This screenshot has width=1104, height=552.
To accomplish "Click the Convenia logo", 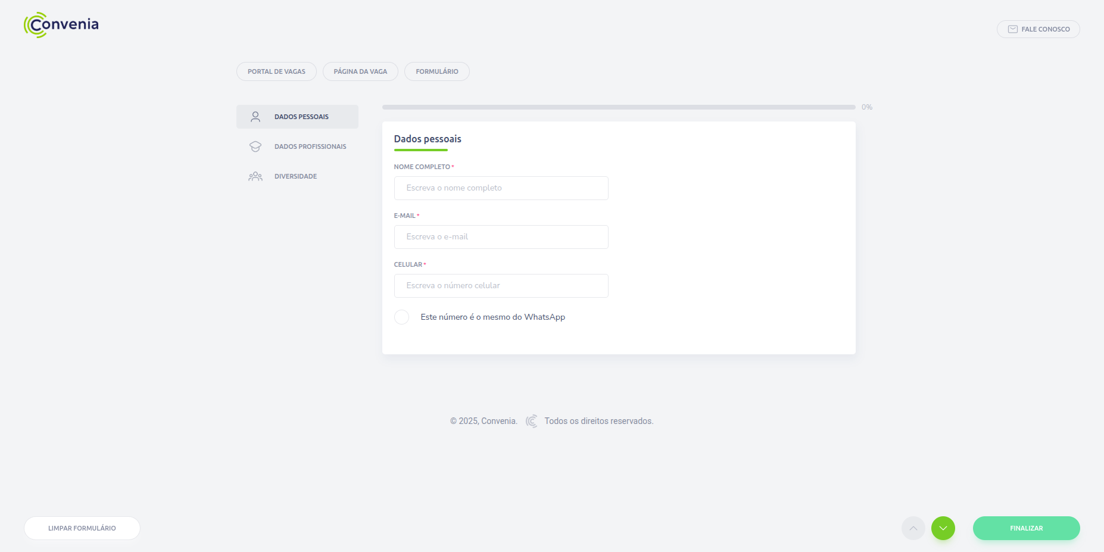I will pos(61,25).
